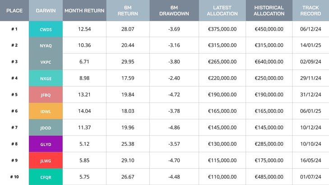The width and height of the screenshot is (329, 185).
Task: Open the red JLWG darwin cell
Action: 46,160
